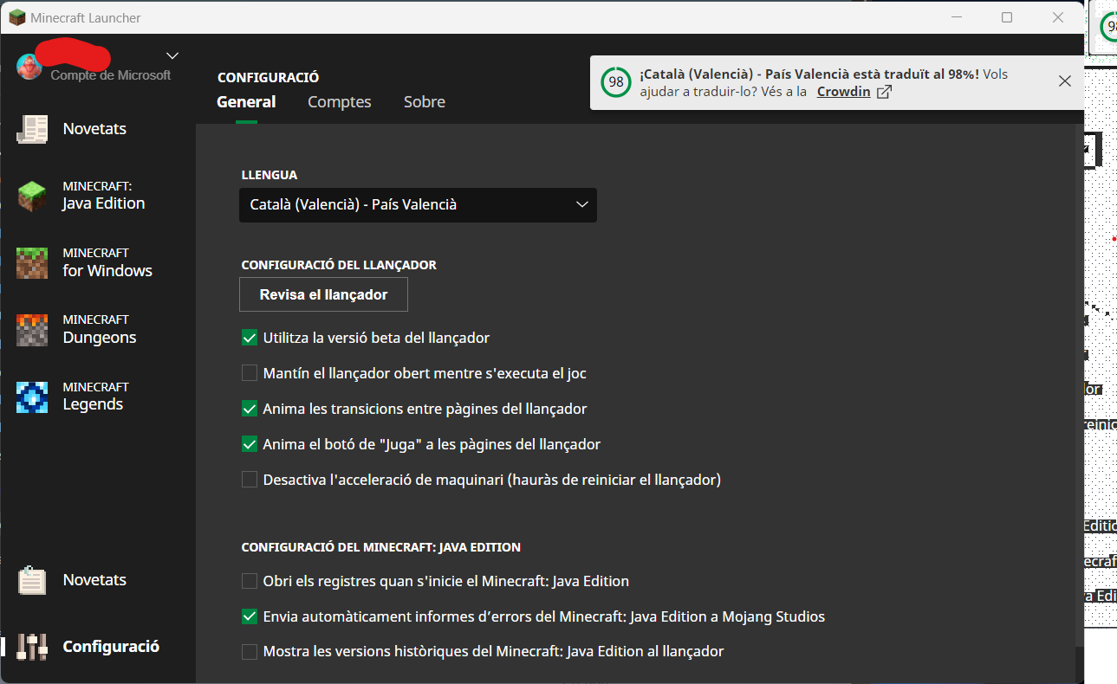This screenshot has height=684, width=1117.
Task: Select the Minecraft Dungeons icon
Action: tap(33, 330)
